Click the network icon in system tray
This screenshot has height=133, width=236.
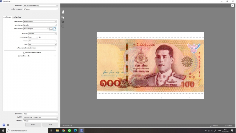(209, 131)
